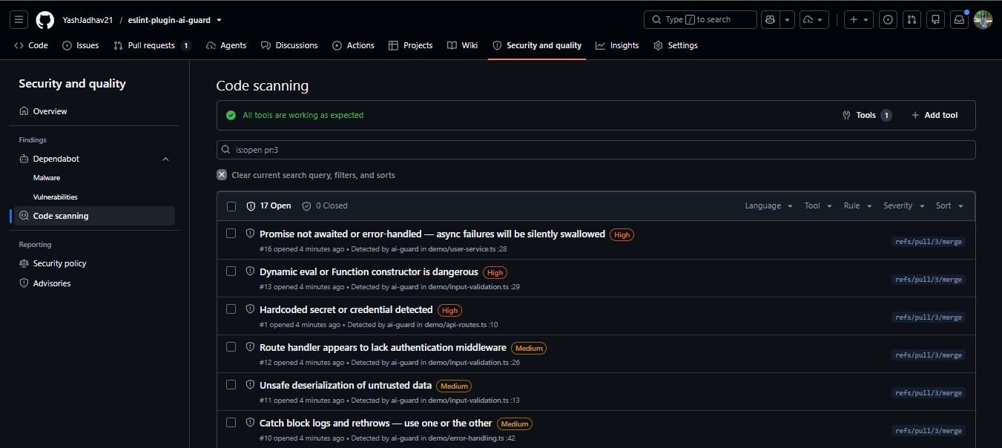Expand the Create new plus dropdown
This screenshot has height=448, width=1002.
858,20
